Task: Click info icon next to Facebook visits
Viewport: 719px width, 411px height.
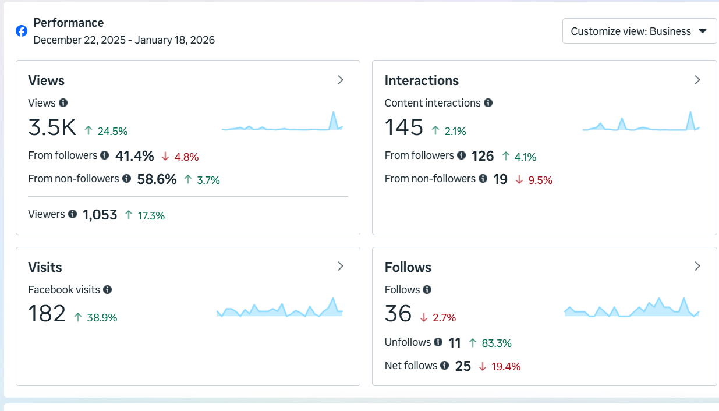Action: click(107, 289)
